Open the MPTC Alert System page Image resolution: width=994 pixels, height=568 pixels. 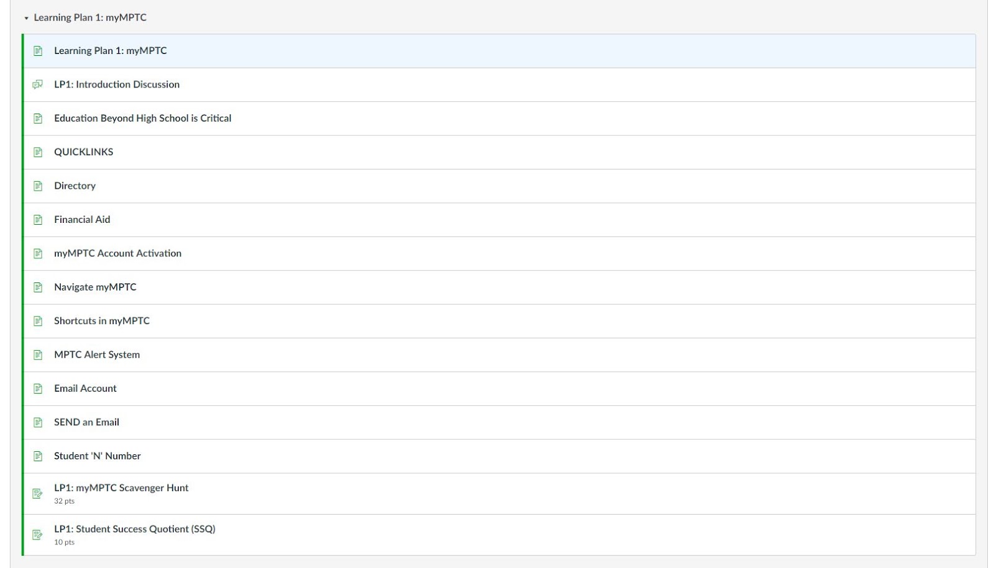click(97, 354)
